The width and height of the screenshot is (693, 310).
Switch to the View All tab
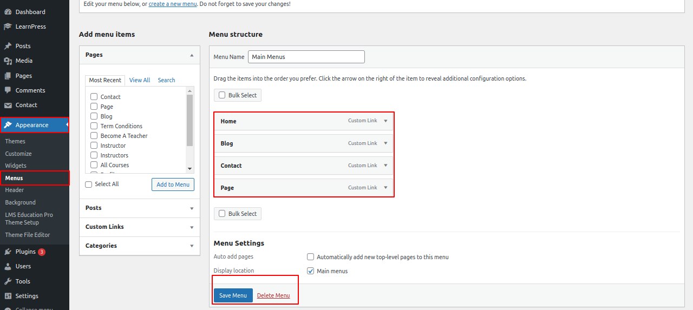pyautogui.click(x=140, y=80)
